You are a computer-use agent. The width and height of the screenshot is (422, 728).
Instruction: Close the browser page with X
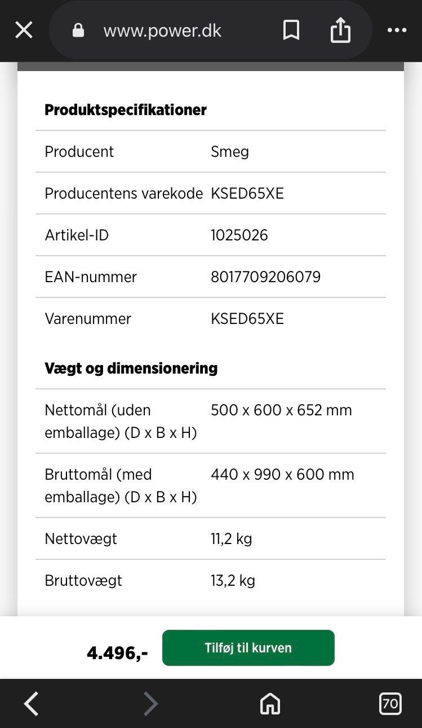coord(24,30)
